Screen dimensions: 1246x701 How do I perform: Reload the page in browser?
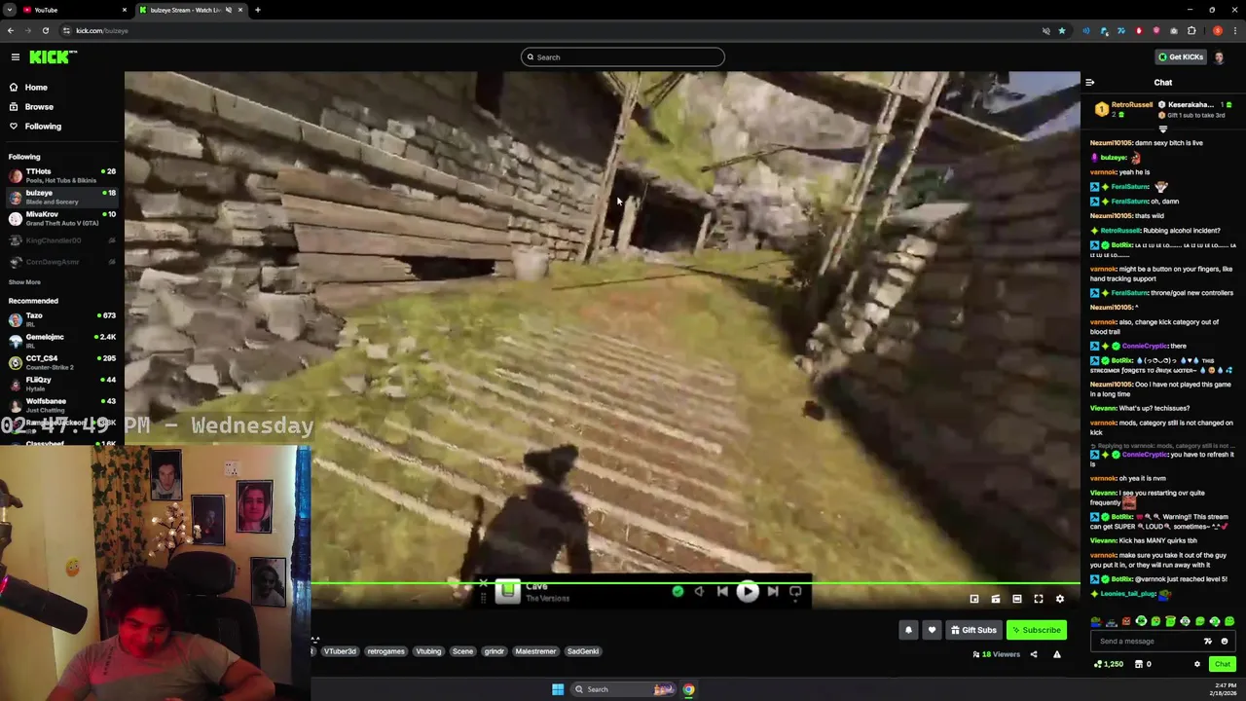point(45,30)
